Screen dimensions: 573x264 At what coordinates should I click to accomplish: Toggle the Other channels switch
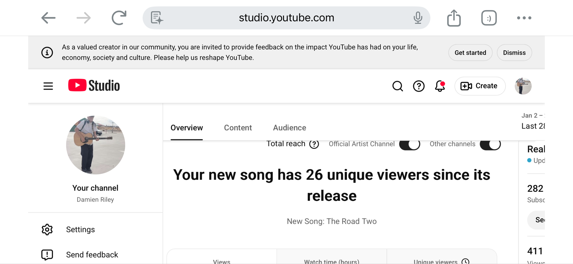click(490, 144)
